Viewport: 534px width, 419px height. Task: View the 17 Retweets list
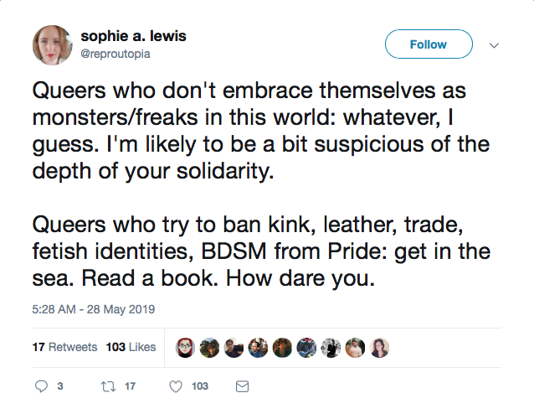(64, 347)
